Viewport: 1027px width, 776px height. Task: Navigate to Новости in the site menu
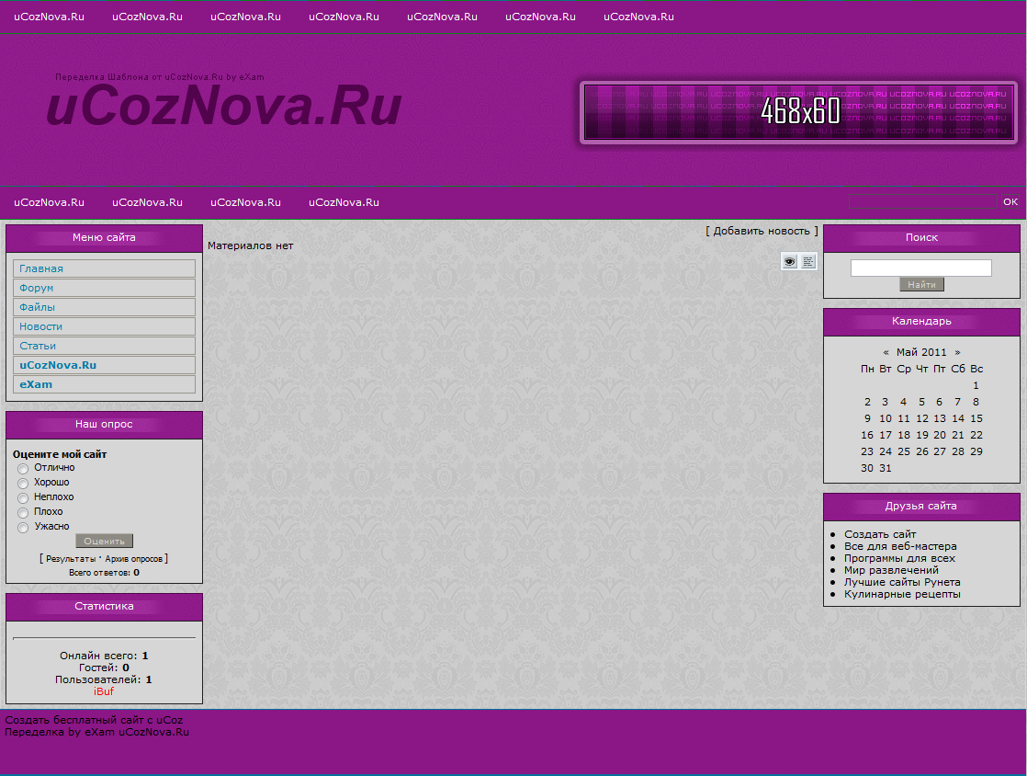coord(104,326)
